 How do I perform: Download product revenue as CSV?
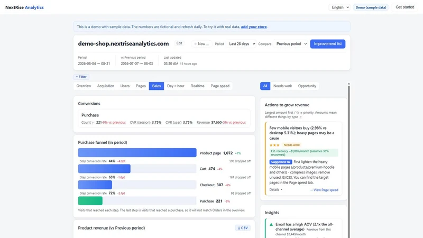243,228
